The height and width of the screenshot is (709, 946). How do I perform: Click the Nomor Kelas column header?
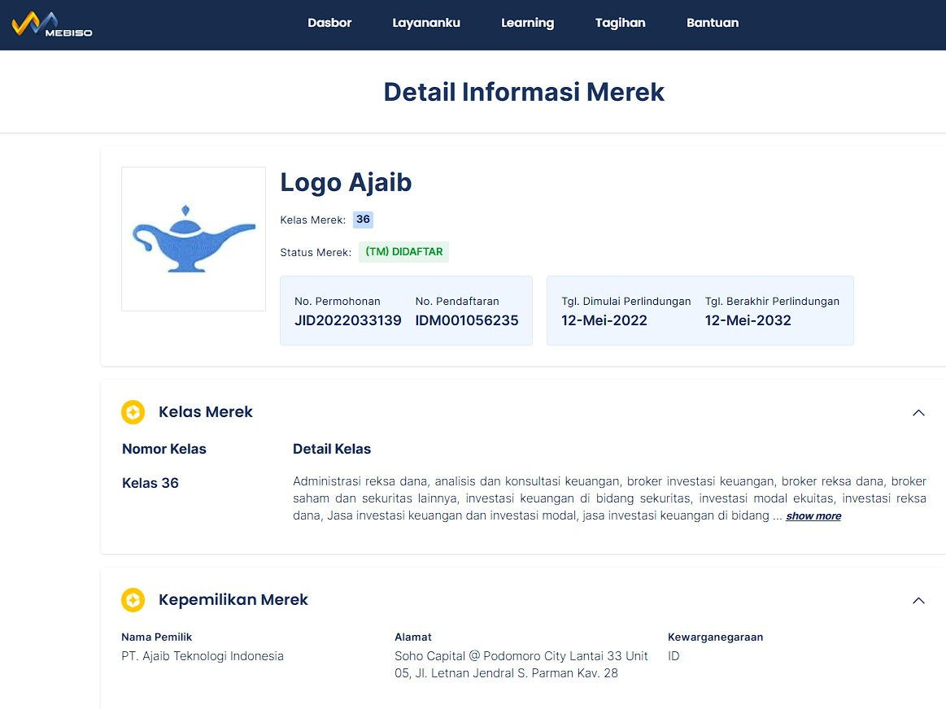[x=164, y=449]
